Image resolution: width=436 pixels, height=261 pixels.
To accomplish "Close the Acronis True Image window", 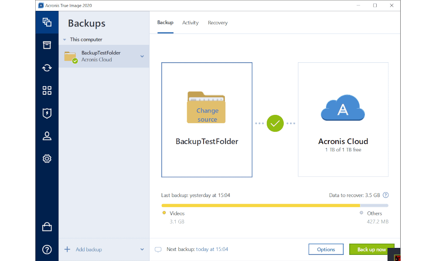I will pyautogui.click(x=392, y=6).
